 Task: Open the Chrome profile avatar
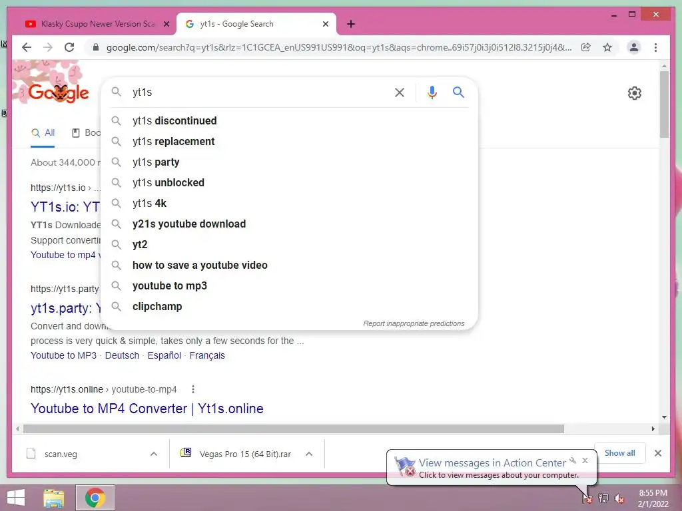click(x=634, y=47)
